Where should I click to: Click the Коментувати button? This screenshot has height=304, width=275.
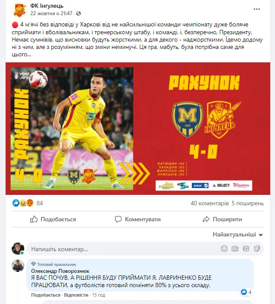click(x=137, y=219)
